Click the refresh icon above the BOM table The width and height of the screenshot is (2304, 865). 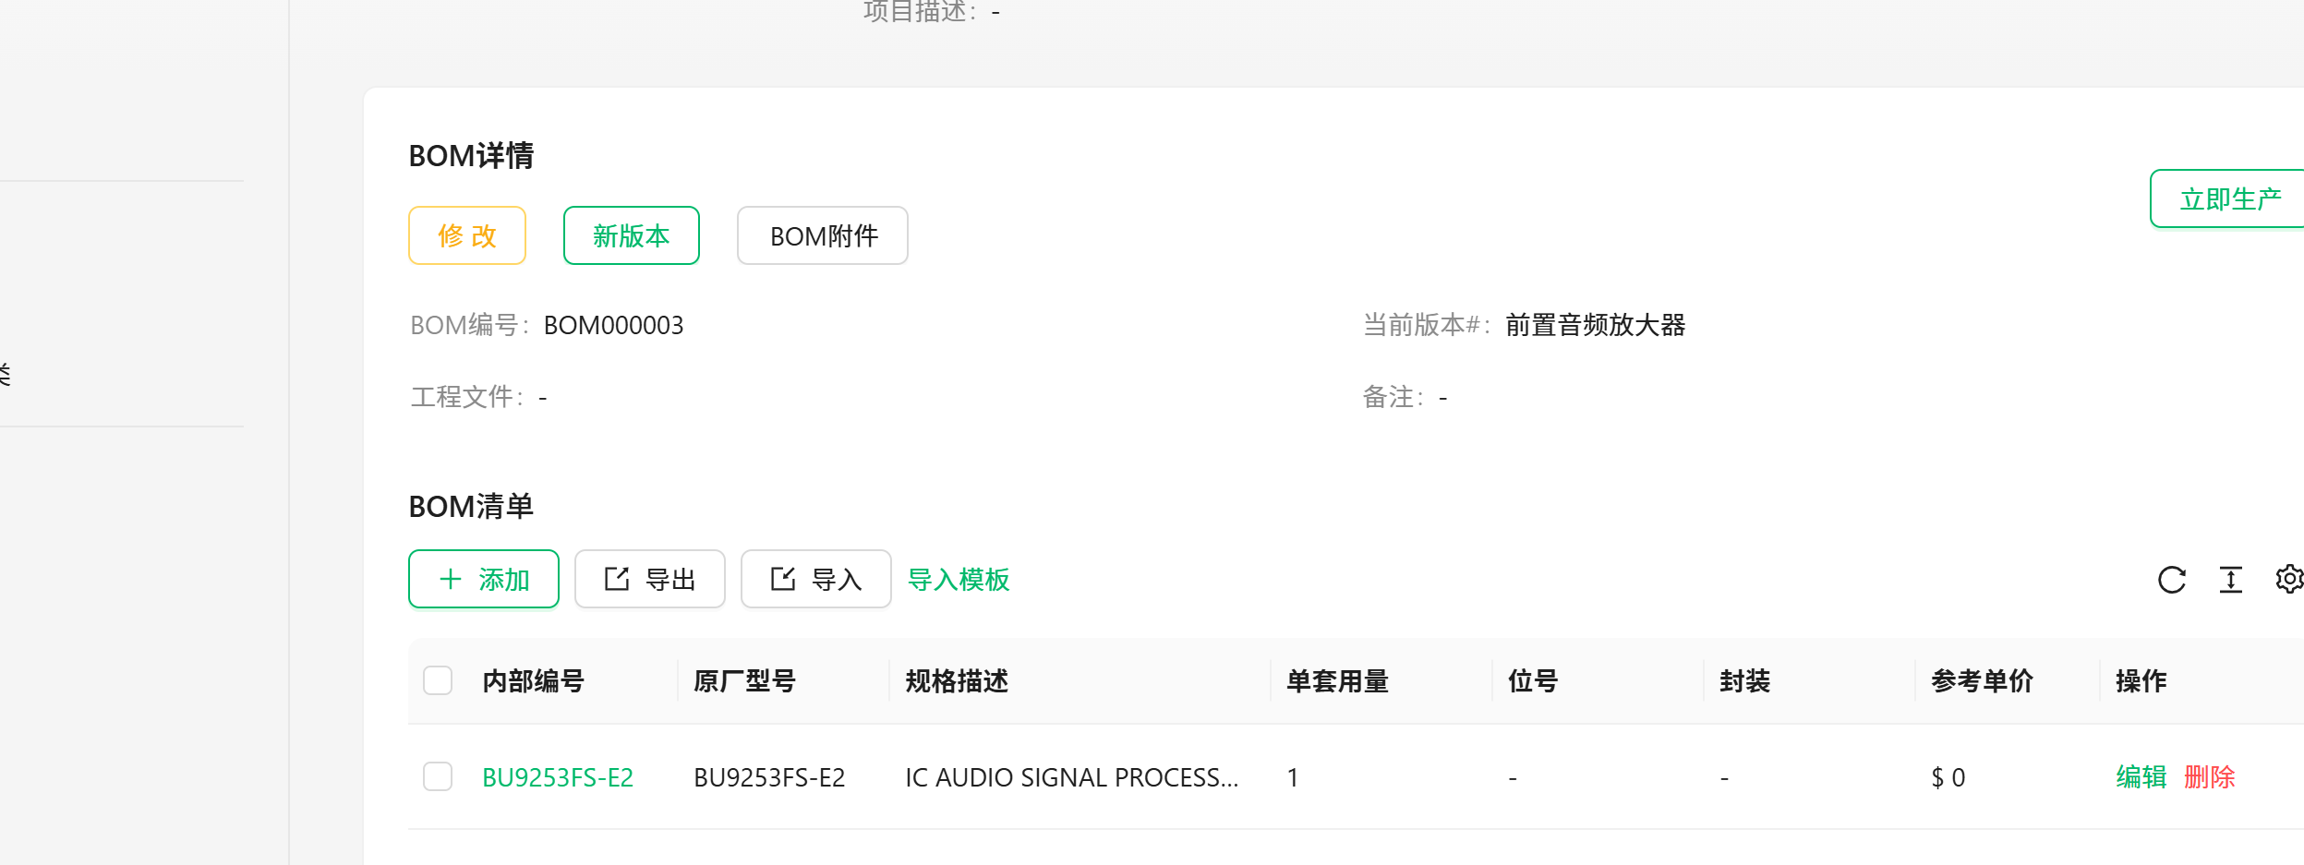[x=2172, y=580]
